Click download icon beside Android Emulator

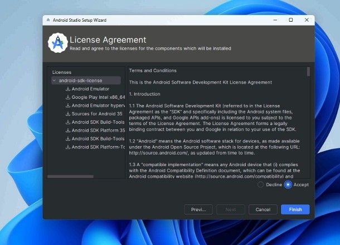(68, 89)
